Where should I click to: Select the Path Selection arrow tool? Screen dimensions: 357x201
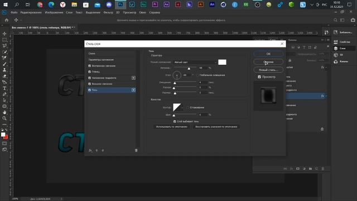tap(4, 100)
